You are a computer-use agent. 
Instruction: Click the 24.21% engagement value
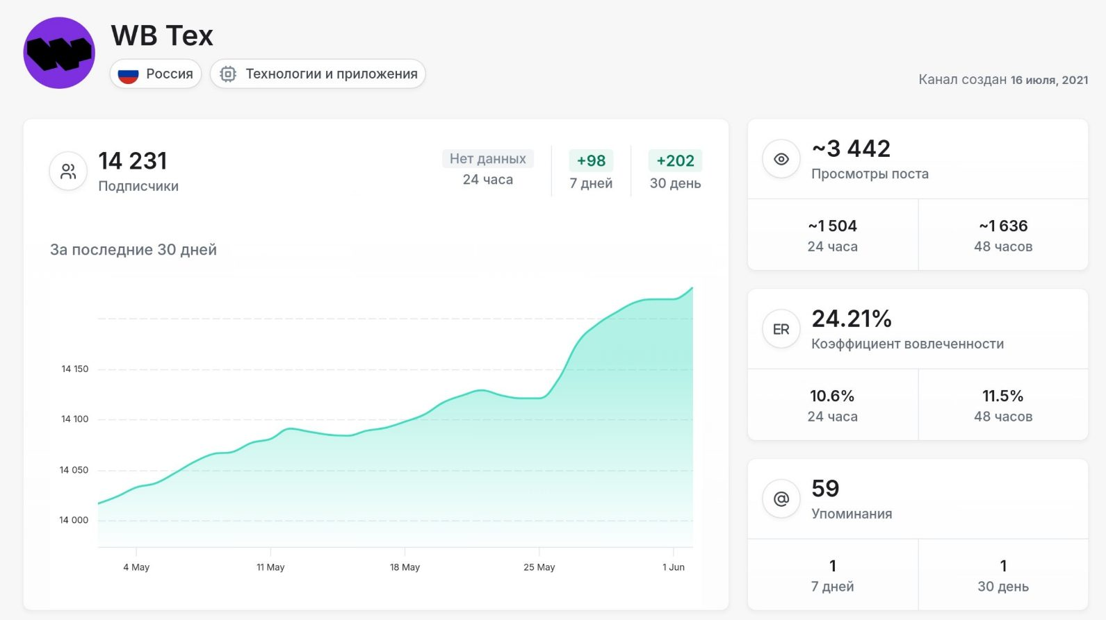pos(852,319)
